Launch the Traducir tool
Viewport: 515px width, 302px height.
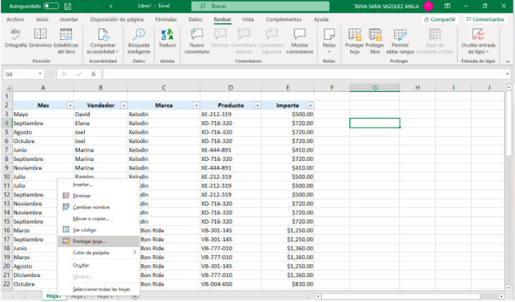click(167, 38)
